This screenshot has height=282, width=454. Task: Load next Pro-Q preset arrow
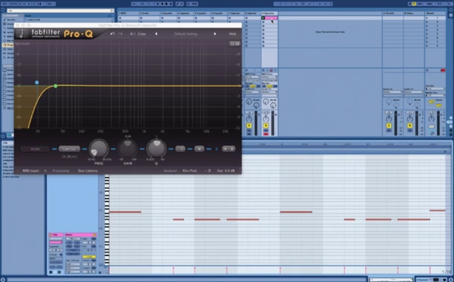(x=215, y=34)
